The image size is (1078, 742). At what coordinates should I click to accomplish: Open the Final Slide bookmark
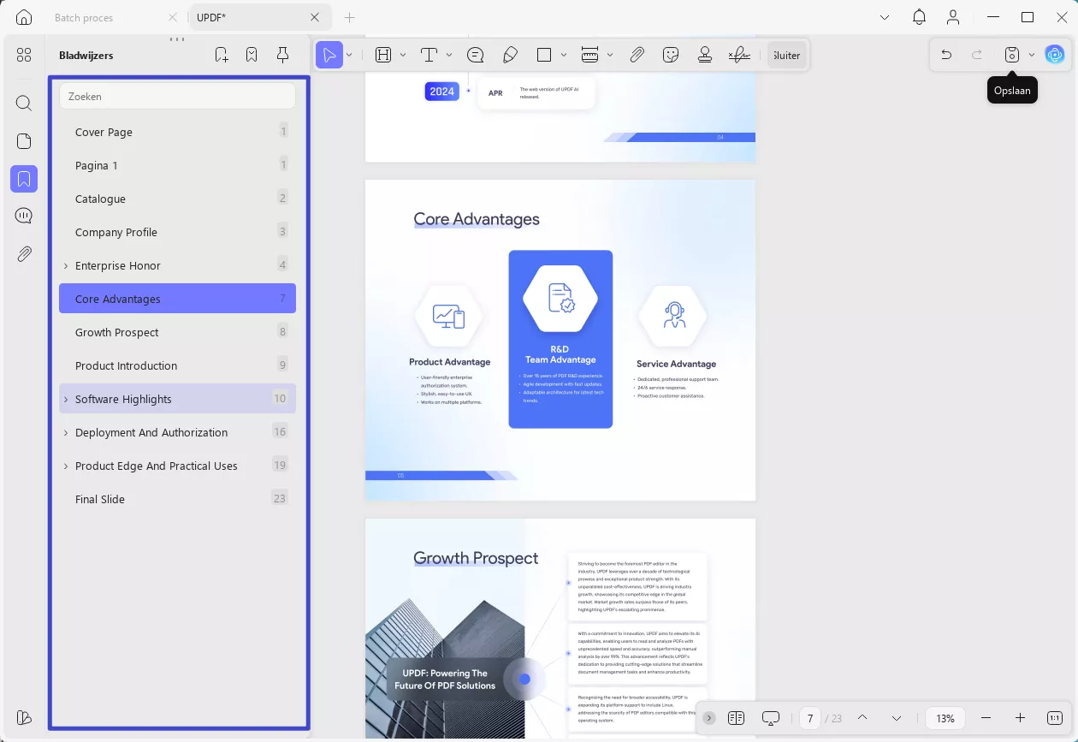click(177, 499)
